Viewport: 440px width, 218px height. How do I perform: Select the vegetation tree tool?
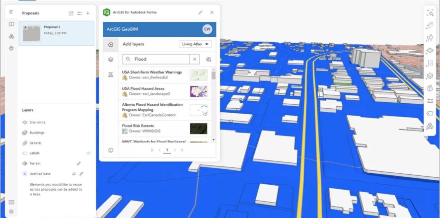[430, 38]
